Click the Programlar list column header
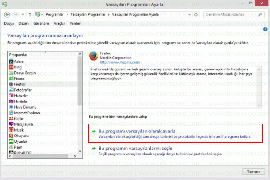This screenshot has height=180, width=270. pyautogui.click(x=43, y=55)
